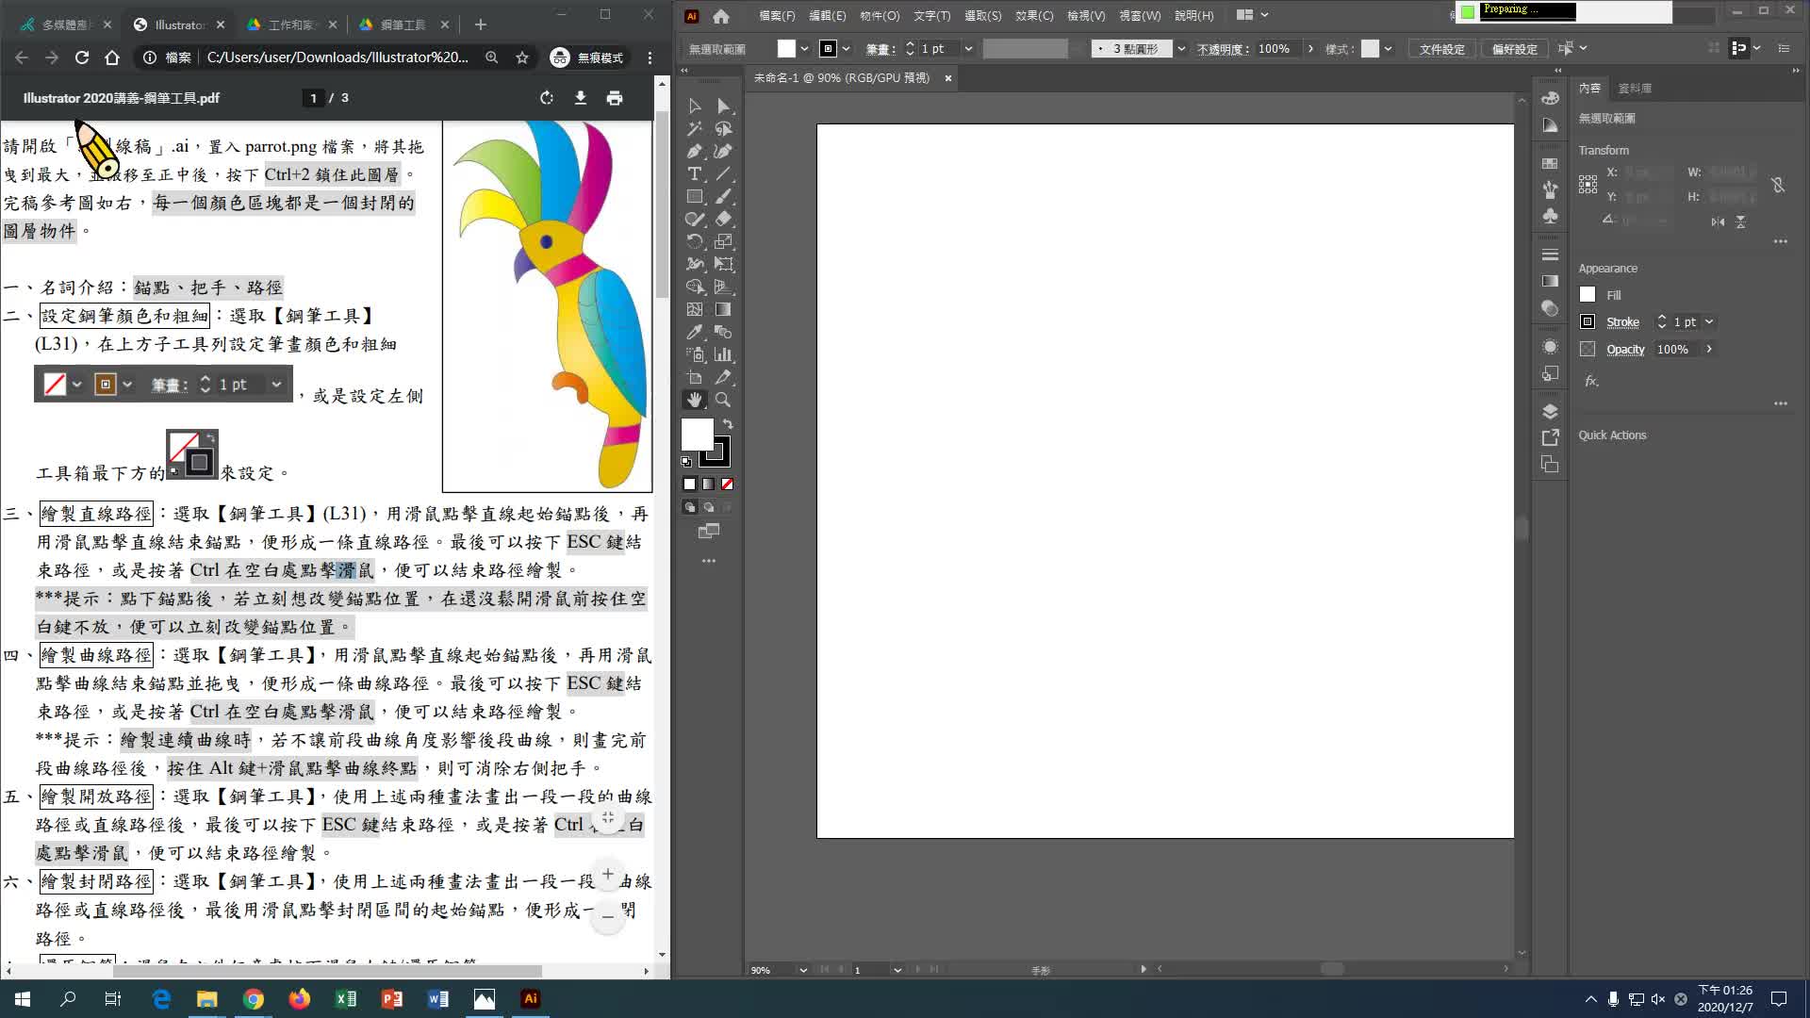Enable Draw Normal mode
This screenshot has width=1810, height=1018.
pyautogui.click(x=689, y=507)
